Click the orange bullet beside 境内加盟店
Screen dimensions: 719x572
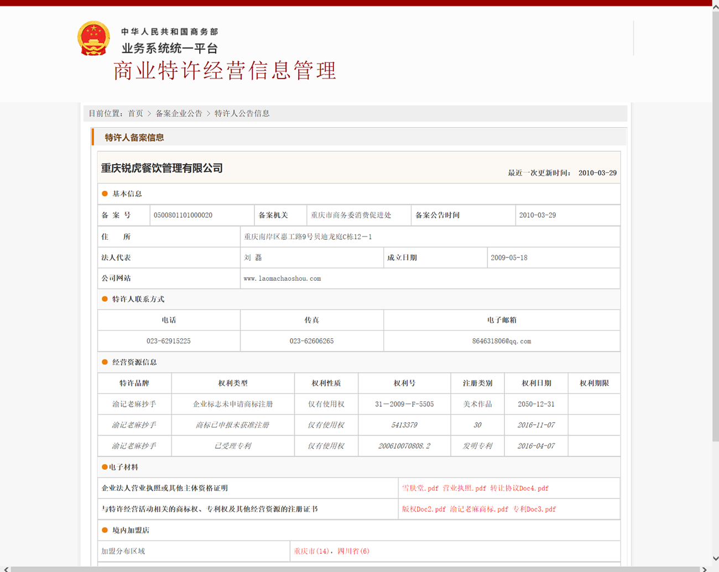(x=104, y=530)
